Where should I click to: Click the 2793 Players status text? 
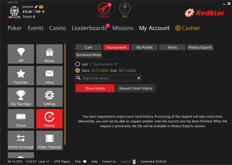tap(62, 161)
